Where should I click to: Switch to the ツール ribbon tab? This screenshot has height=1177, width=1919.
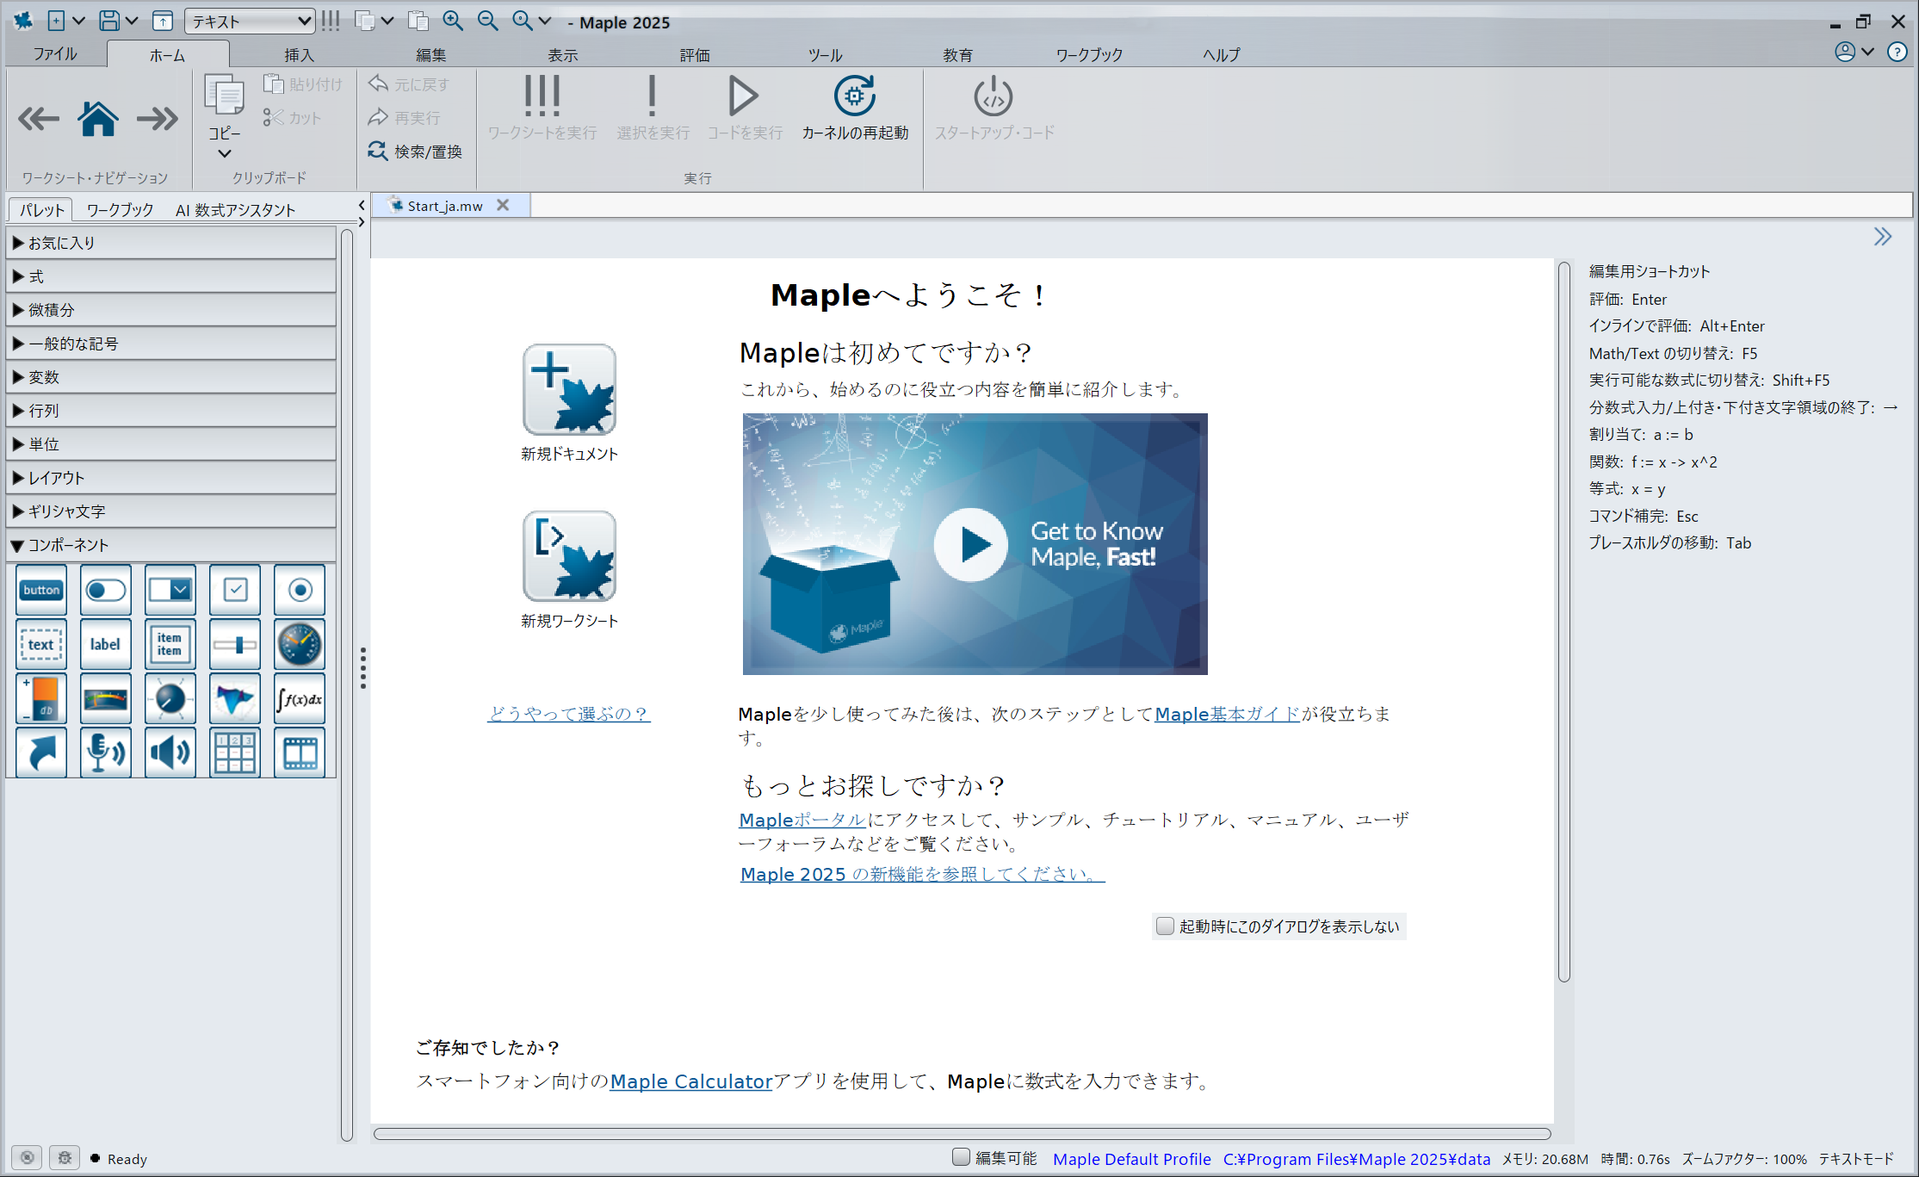coord(825,54)
